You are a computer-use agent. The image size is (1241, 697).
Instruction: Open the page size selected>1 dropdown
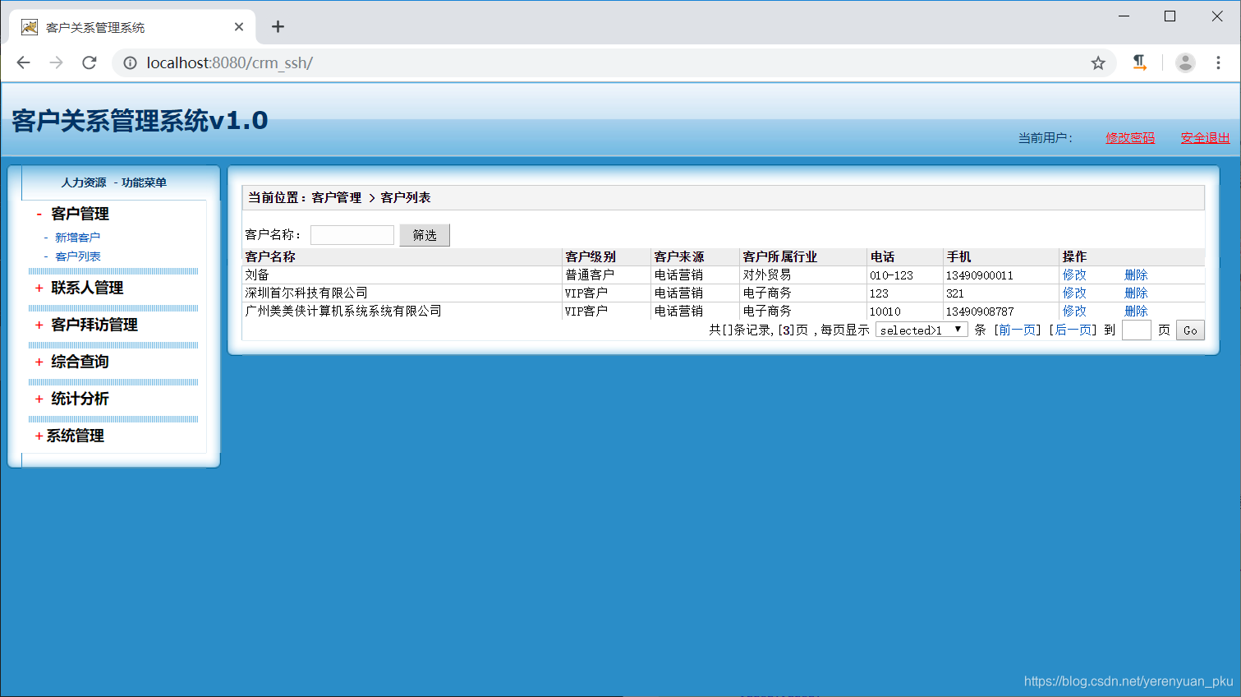coord(922,330)
